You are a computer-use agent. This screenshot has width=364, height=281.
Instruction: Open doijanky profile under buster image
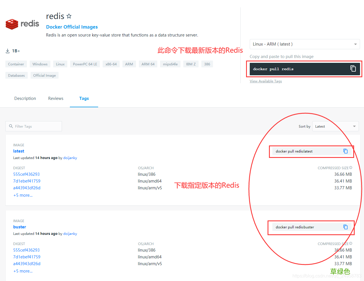70,234
